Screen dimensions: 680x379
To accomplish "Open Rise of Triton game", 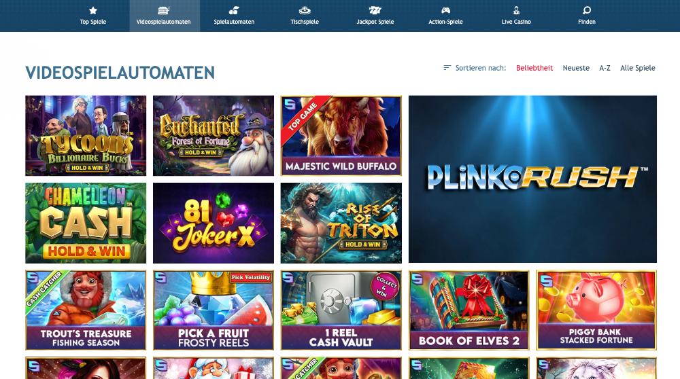I will 341,223.
